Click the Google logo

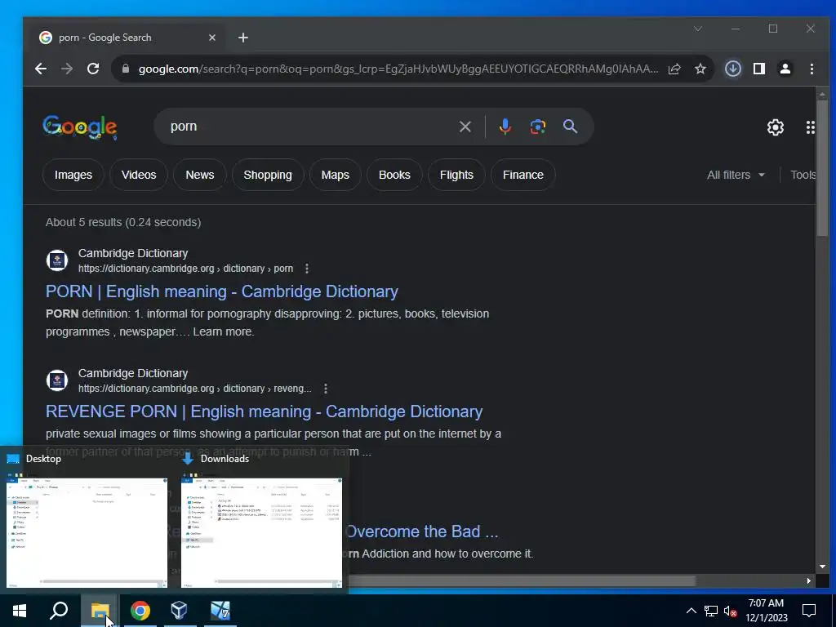tap(79, 127)
